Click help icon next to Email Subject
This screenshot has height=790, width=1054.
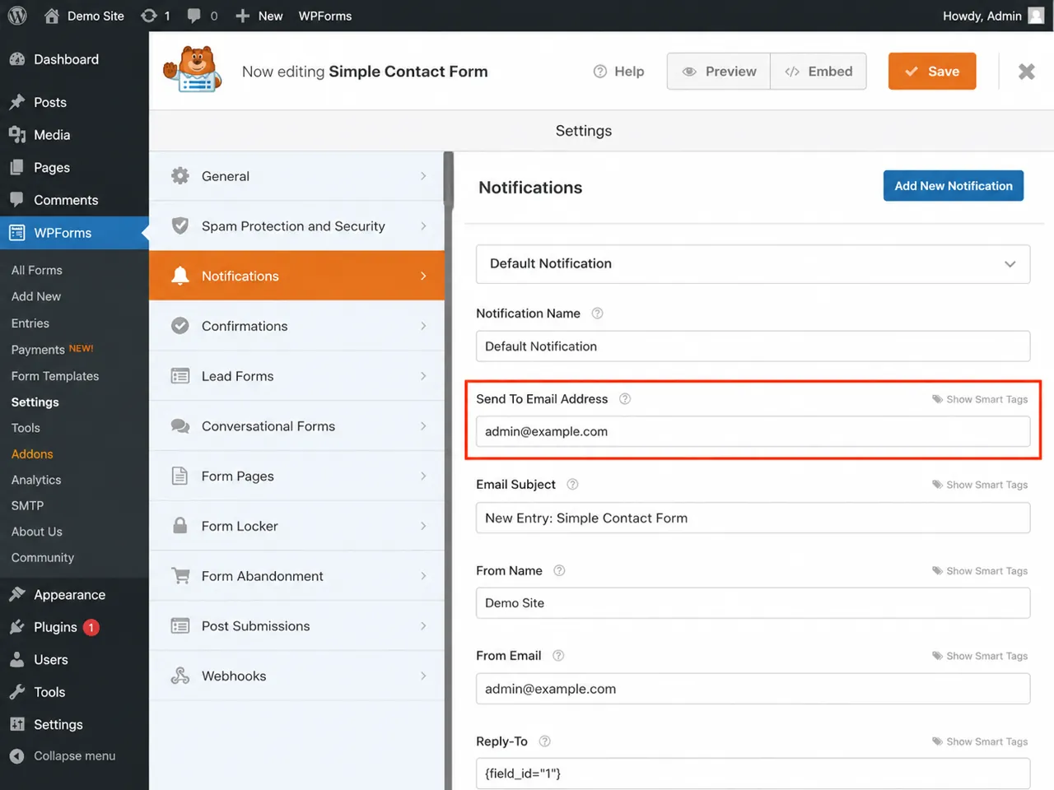coord(572,485)
